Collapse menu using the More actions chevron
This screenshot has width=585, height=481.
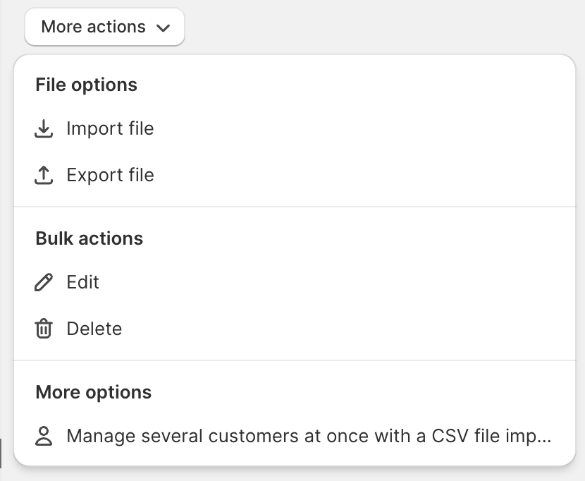(163, 28)
